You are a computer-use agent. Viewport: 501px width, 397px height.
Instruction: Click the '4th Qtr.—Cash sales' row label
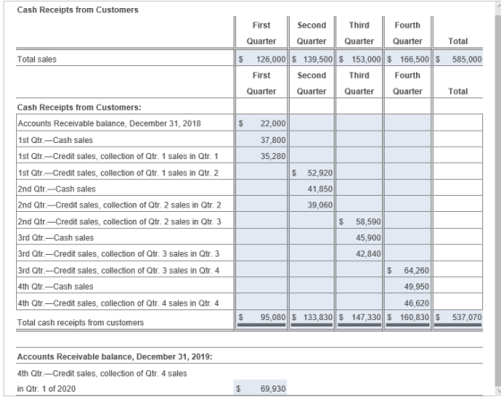[55, 287]
